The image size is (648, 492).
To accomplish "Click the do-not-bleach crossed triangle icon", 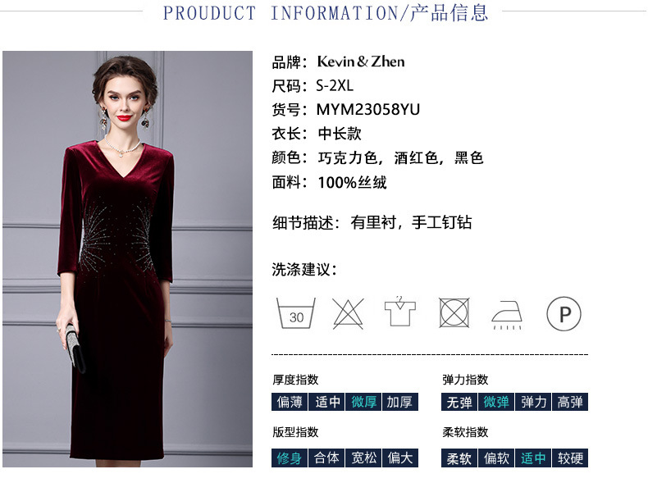I will pos(348,313).
